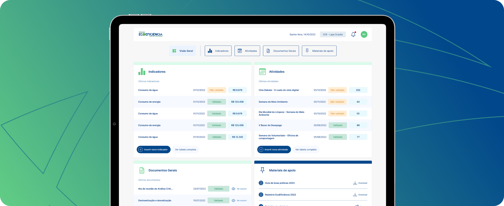This screenshot has width=504, height=206.
Task: Click the NU user avatar
Action: click(364, 34)
